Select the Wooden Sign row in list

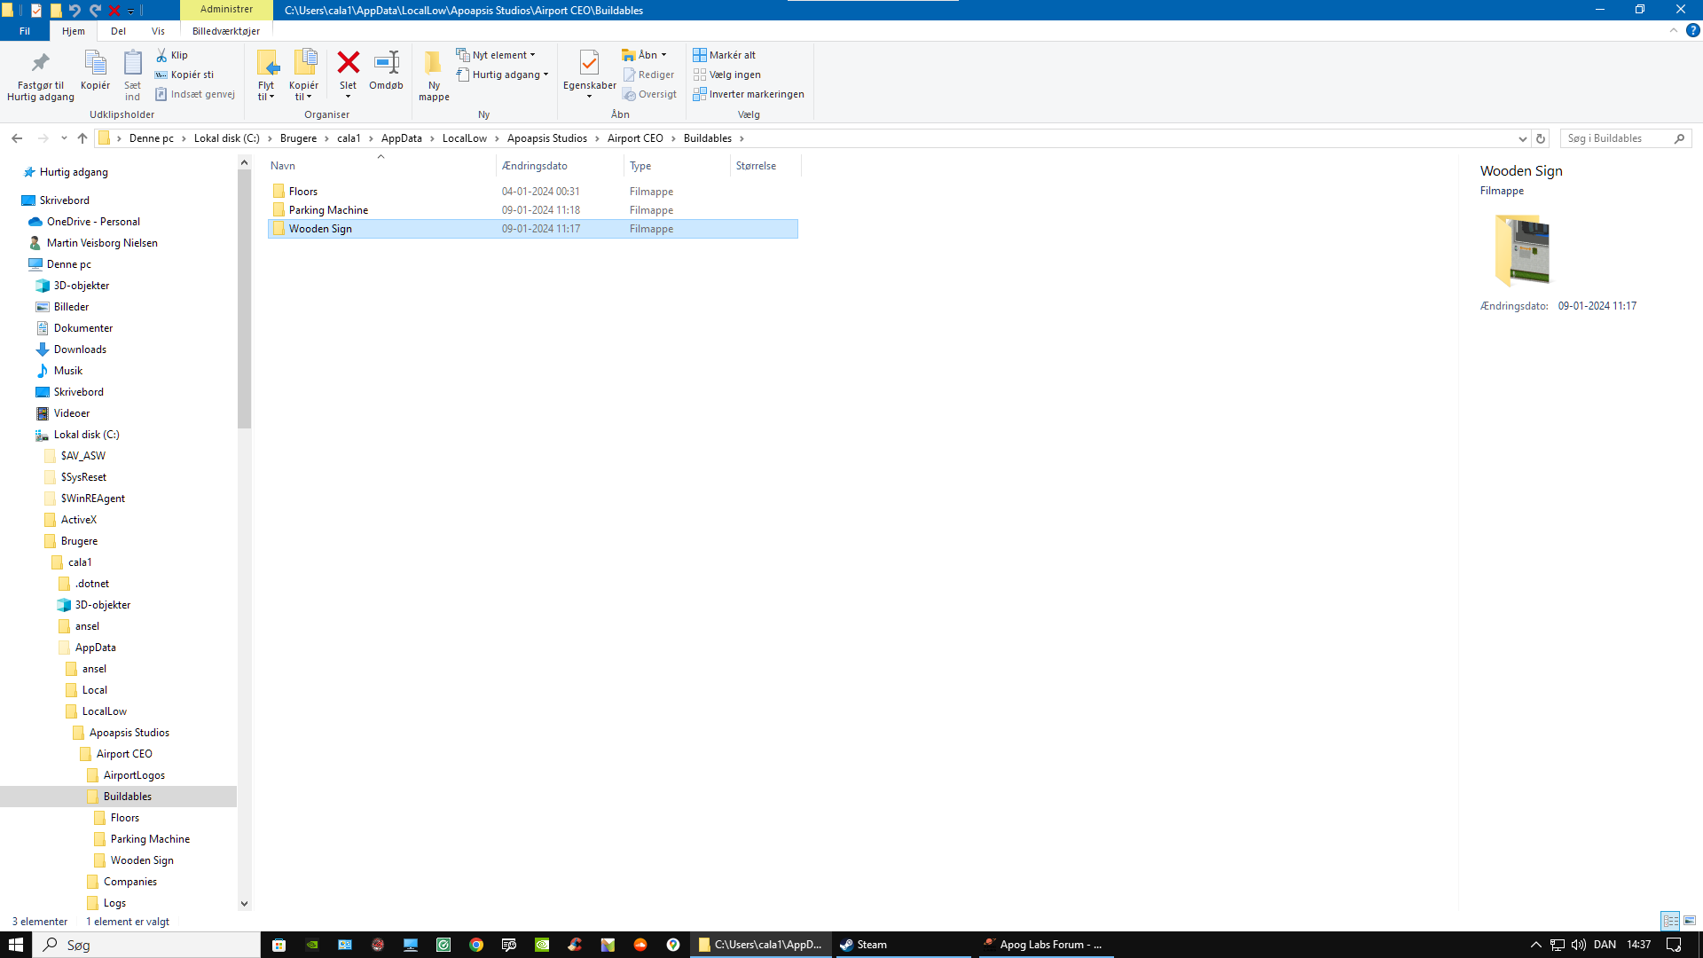[x=533, y=229]
